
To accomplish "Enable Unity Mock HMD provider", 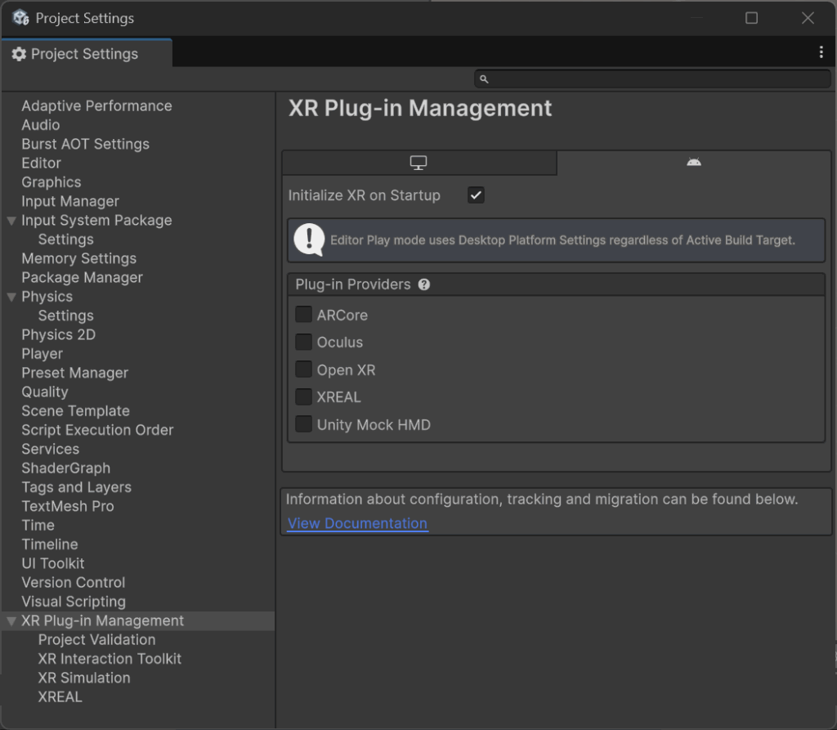I will [304, 424].
